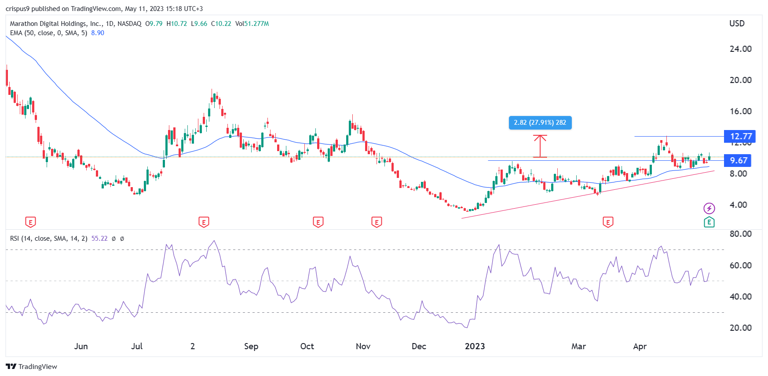This screenshot has width=768, height=376.
Task: Click the Mar label on time axis
Action: click(x=578, y=346)
